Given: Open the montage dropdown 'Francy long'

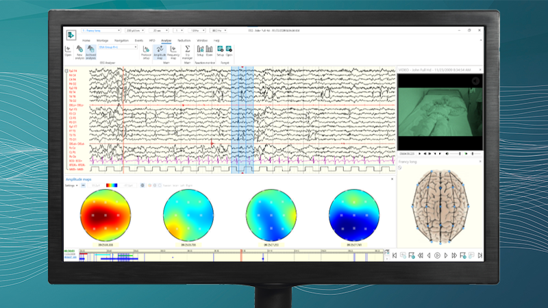Looking at the screenshot, I should coord(101,31).
